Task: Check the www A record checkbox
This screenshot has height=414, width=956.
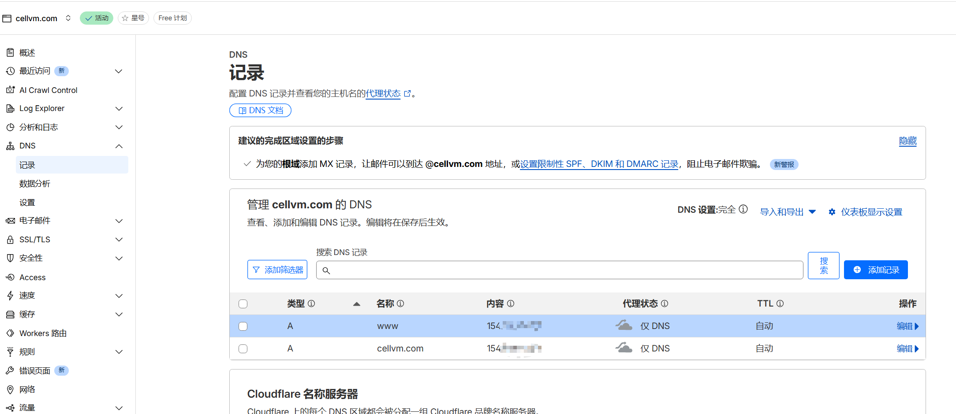Action: point(243,326)
